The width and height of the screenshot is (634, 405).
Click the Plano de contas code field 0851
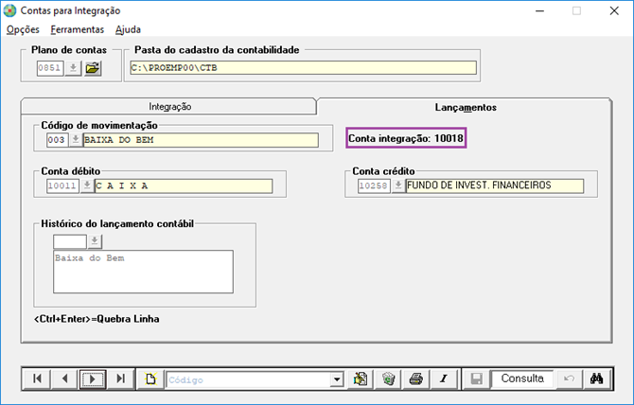pos(50,68)
